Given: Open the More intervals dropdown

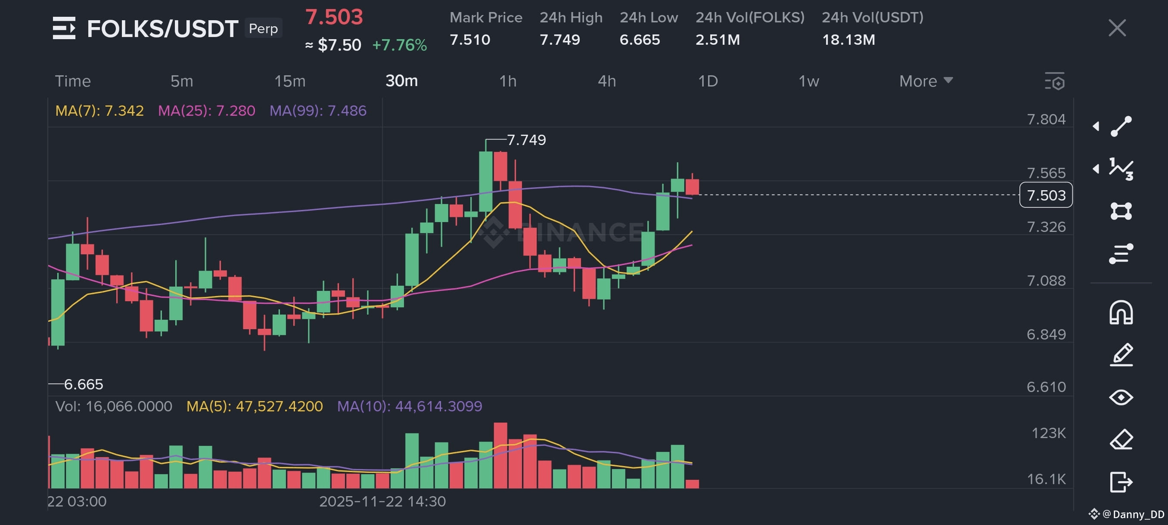Looking at the screenshot, I should click(926, 81).
